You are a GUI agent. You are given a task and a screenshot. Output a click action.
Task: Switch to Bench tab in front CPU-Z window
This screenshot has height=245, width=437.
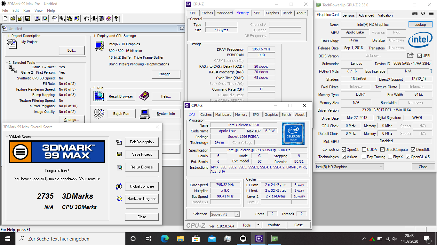[x=286, y=115]
